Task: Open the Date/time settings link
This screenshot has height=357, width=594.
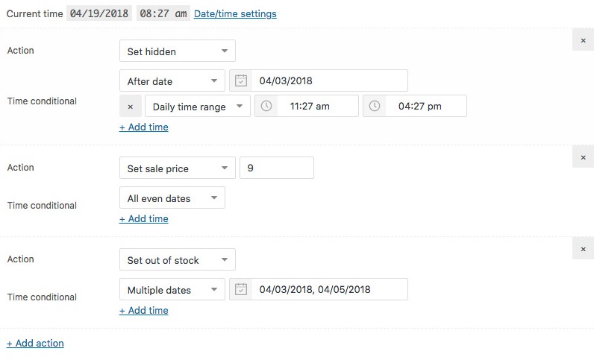Action: [x=235, y=14]
